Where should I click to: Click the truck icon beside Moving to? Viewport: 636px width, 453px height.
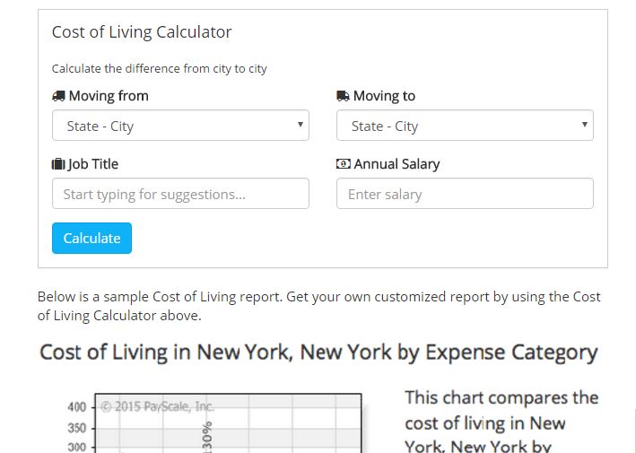[x=343, y=96]
